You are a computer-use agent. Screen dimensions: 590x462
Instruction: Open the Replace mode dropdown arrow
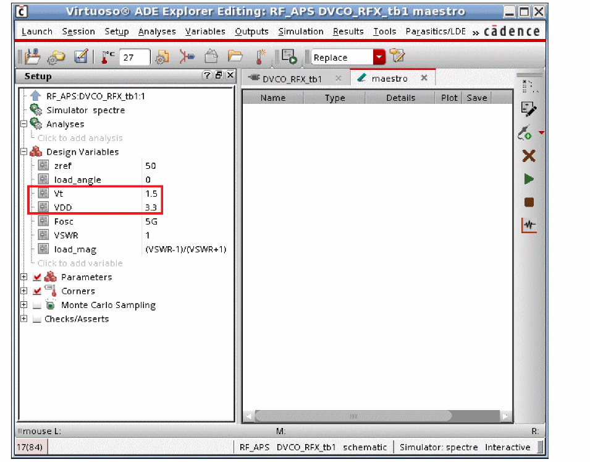[x=379, y=57]
